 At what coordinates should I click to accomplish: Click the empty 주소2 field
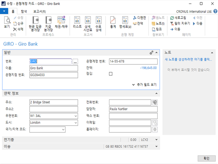pyautogui.click(x=54, y=109)
